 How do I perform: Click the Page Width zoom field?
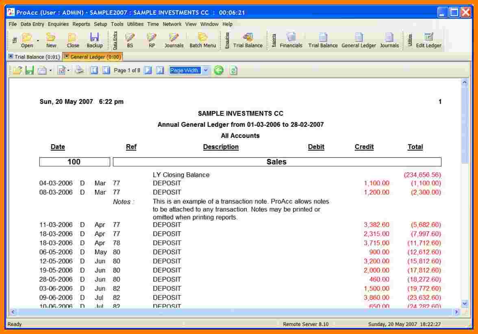pyautogui.click(x=185, y=70)
